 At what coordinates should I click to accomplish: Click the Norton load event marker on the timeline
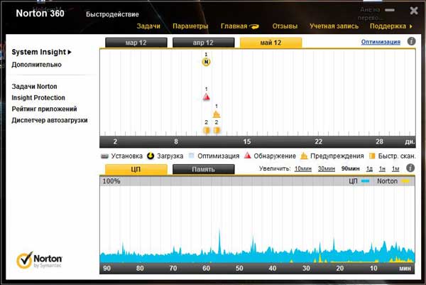click(206, 62)
